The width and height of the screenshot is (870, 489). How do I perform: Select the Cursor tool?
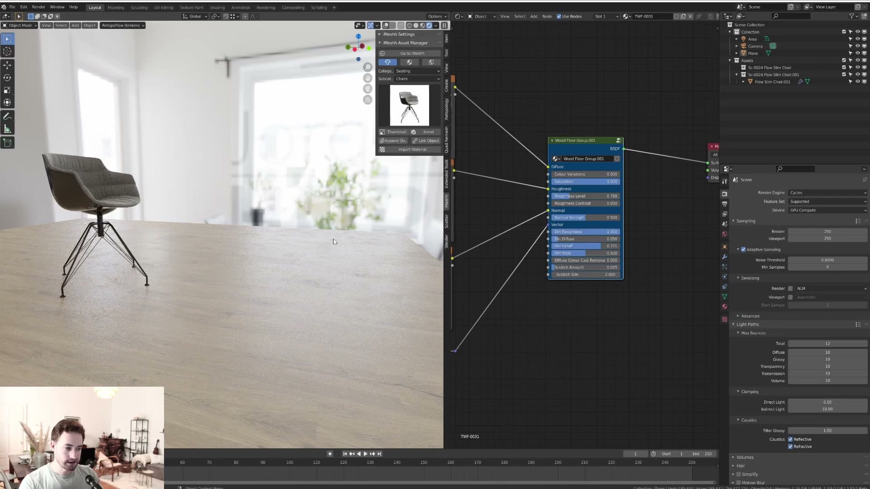[7, 52]
